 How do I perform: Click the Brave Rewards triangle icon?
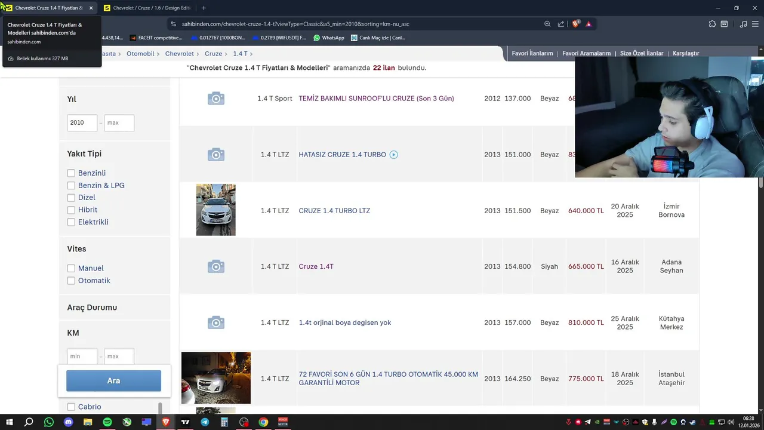tap(589, 24)
